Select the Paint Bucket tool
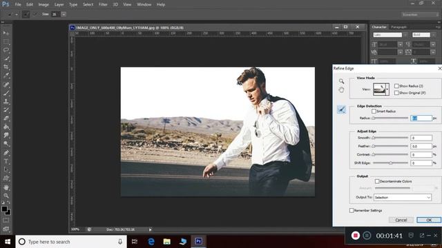 [x=6, y=127]
